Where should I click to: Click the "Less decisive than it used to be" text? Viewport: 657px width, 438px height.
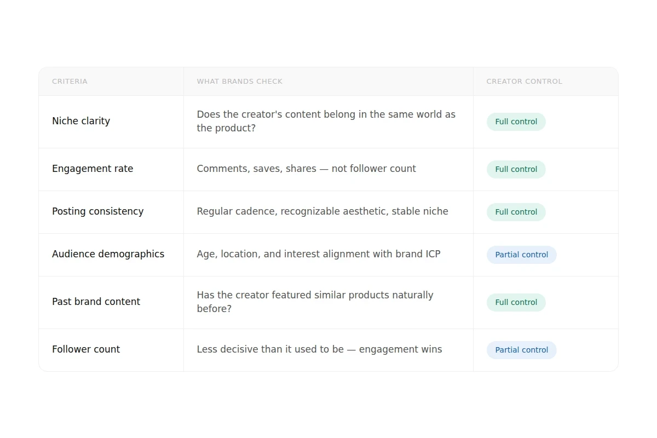point(319,349)
